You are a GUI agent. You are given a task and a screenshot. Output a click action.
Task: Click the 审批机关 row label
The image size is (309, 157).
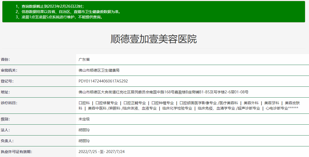pyautogui.click(x=9, y=70)
